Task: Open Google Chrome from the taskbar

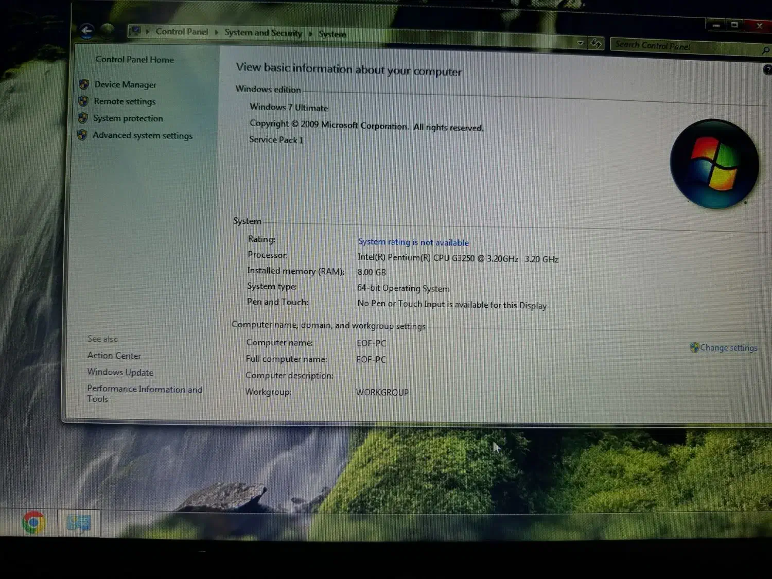Action: point(34,523)
